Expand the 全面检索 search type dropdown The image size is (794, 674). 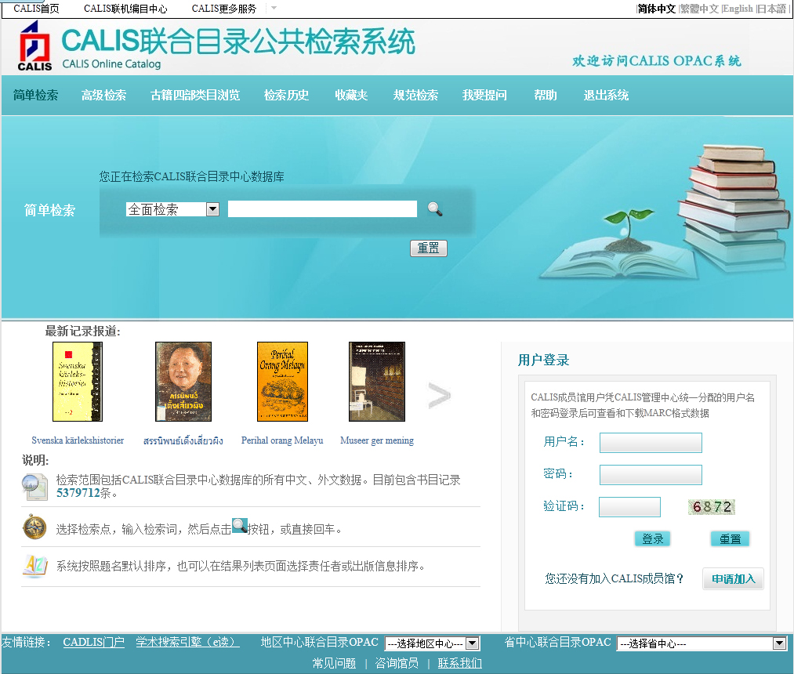click(212, 209)
